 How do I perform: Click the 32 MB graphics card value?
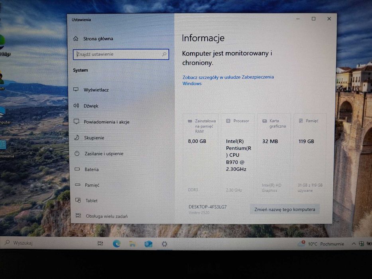(x=270, y=141)
